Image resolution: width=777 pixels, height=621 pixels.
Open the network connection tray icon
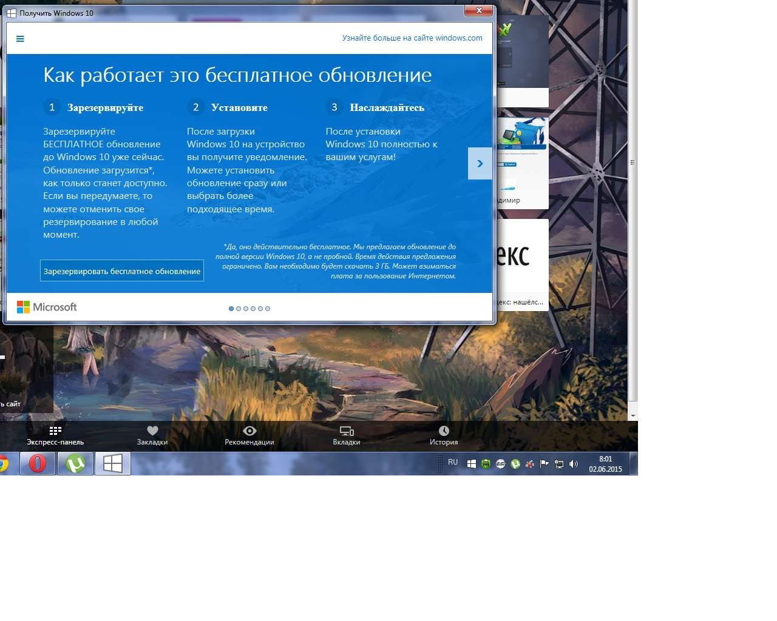click(559, 464)
